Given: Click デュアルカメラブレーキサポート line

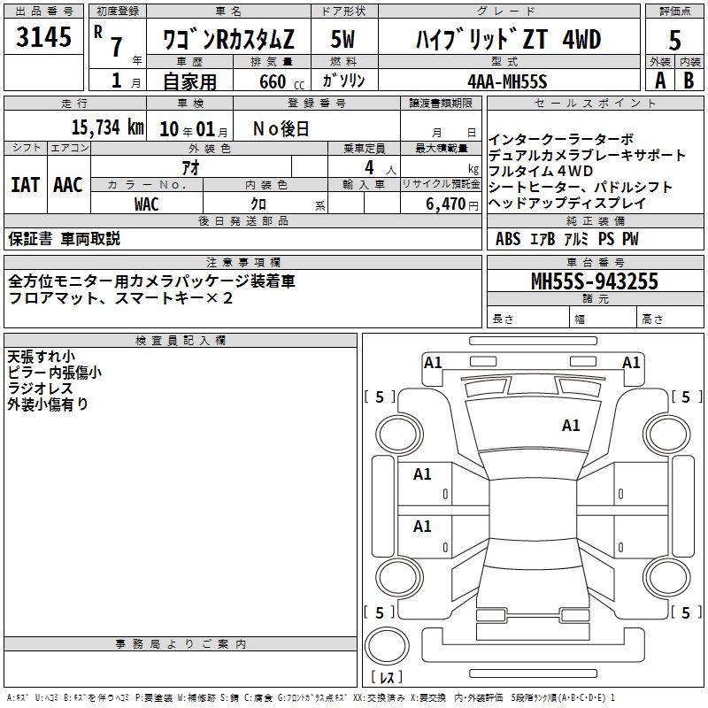Looking at the screenshot, I should point(587,155).
